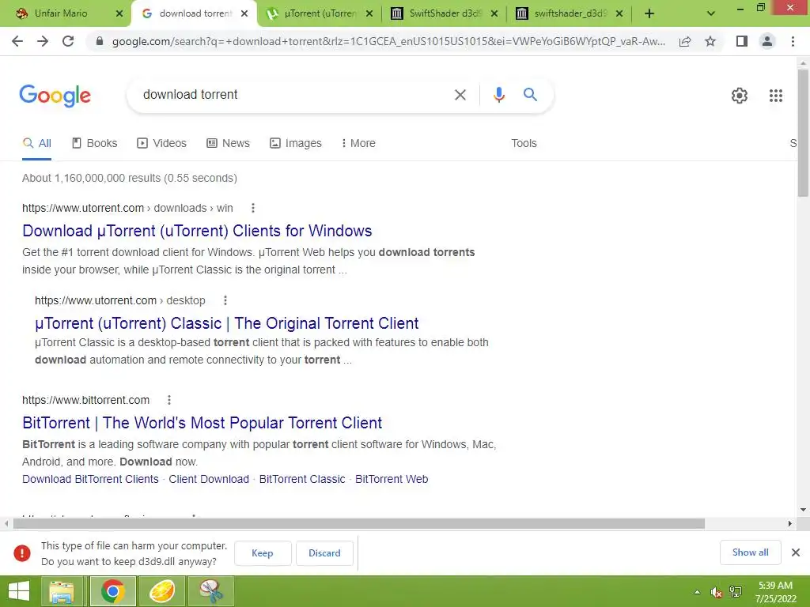Click the scroll right arrow
Viewport: 810px width, 607px height.
(x=790, y=524)
